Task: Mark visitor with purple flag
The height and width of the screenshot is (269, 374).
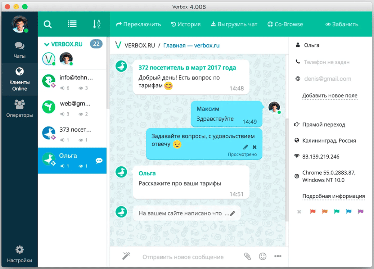Action: point(361,212)
